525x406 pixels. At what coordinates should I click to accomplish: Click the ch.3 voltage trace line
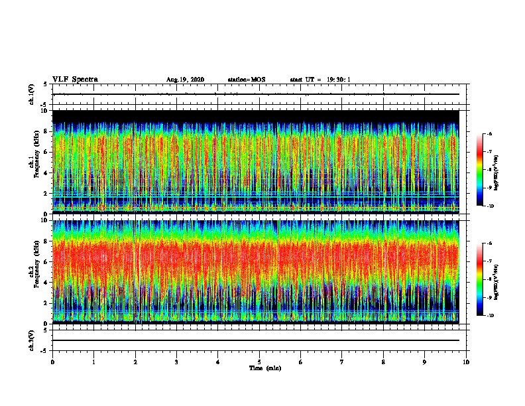pos(256,340)
